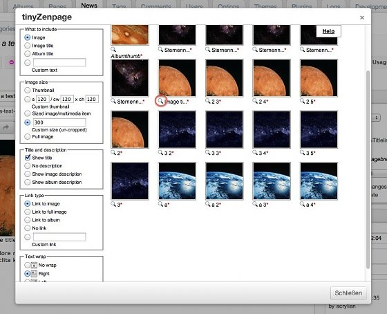Choose Show album description
The image size is (387, 314).
tap(28, 182)
